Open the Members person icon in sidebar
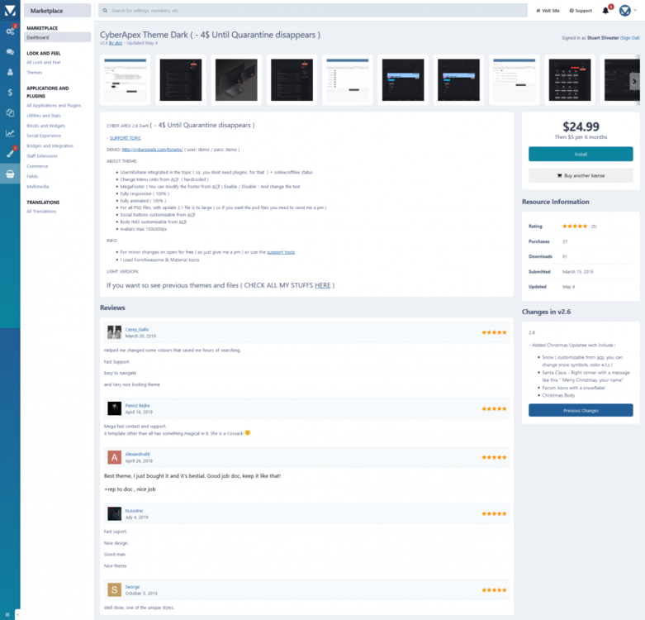Image resolution: width=645 pixels, height=620 pixels. coord(10,72)
